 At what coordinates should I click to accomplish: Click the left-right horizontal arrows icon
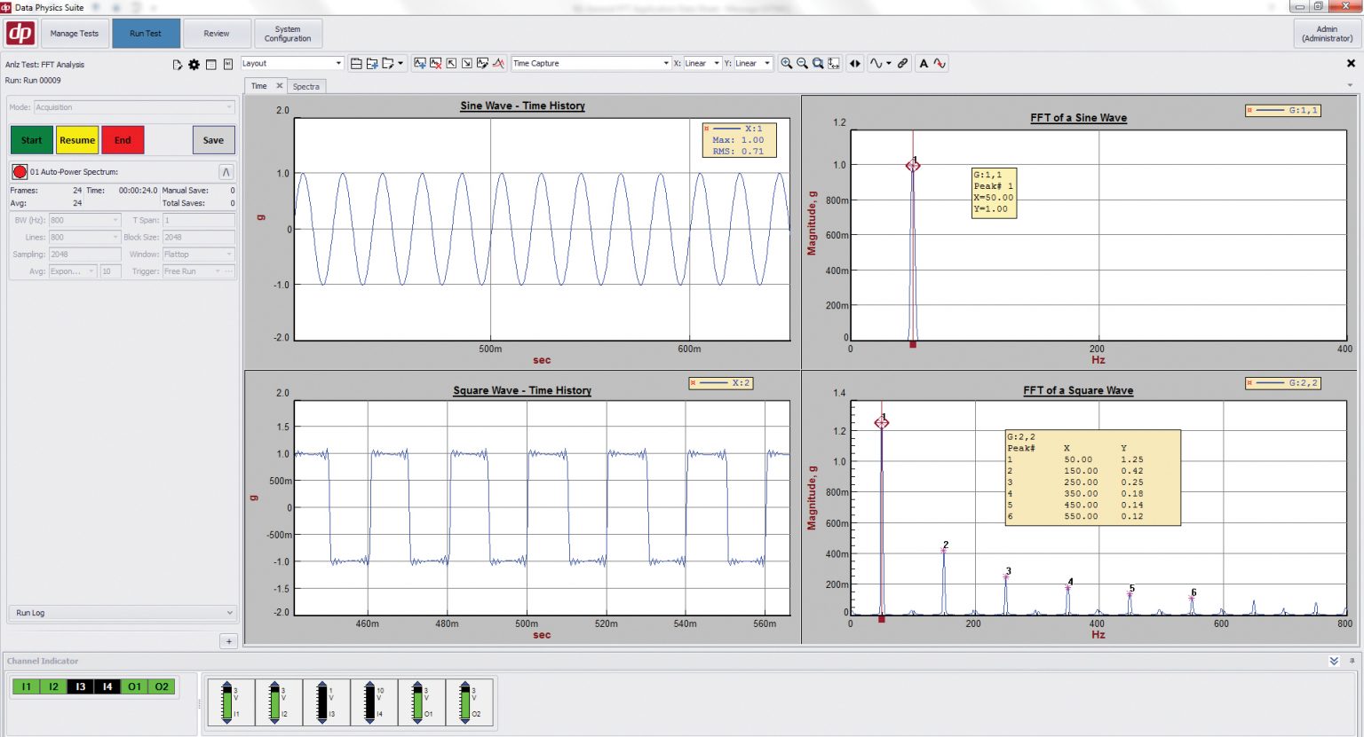[x=855, y=64]
